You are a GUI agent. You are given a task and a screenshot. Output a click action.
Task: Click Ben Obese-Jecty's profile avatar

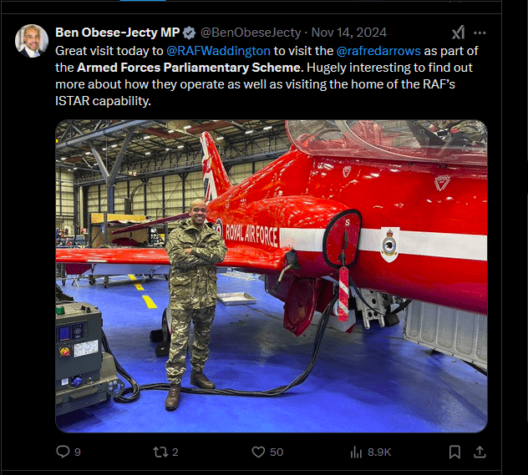pyautogui.click(x=32, y=41)
